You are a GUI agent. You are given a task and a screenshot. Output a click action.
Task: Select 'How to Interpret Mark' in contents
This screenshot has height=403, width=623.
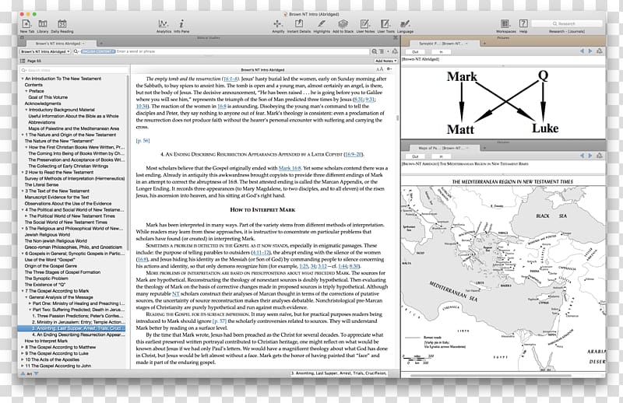point(46,341)
